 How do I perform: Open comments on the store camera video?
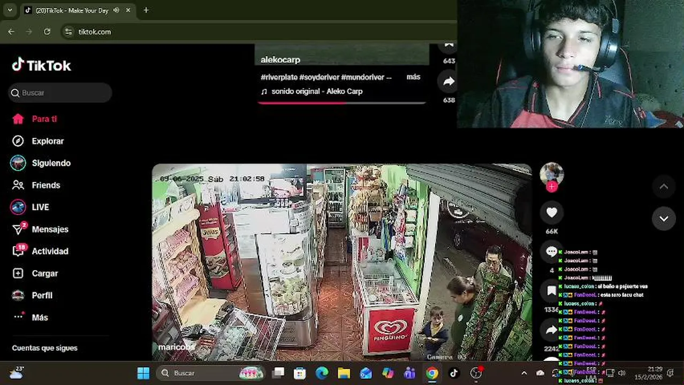[552, 251]
